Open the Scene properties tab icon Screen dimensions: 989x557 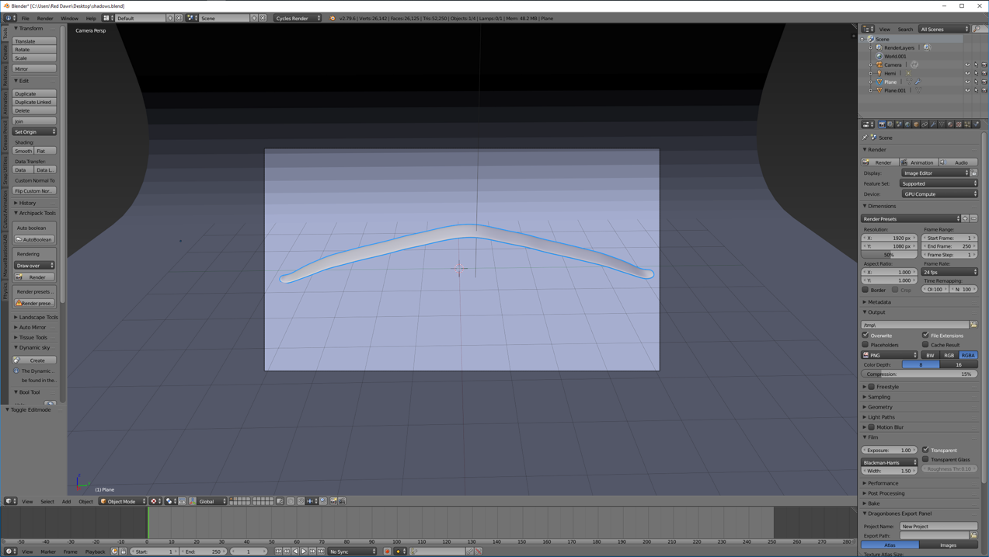pos(899,124)
